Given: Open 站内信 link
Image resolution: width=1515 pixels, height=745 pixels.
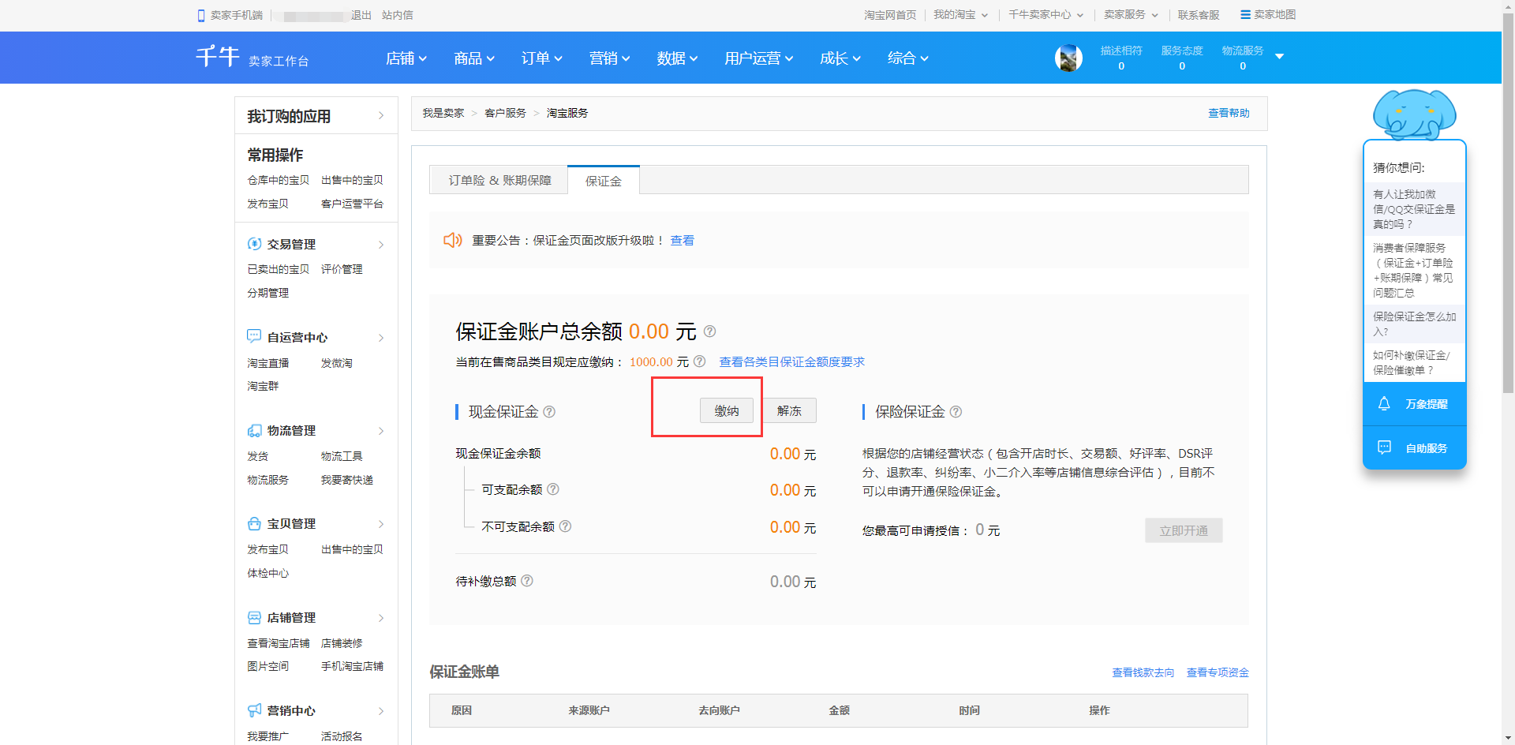Looking at the screenshot, I should pyautogui.click(x=397, y=15).
